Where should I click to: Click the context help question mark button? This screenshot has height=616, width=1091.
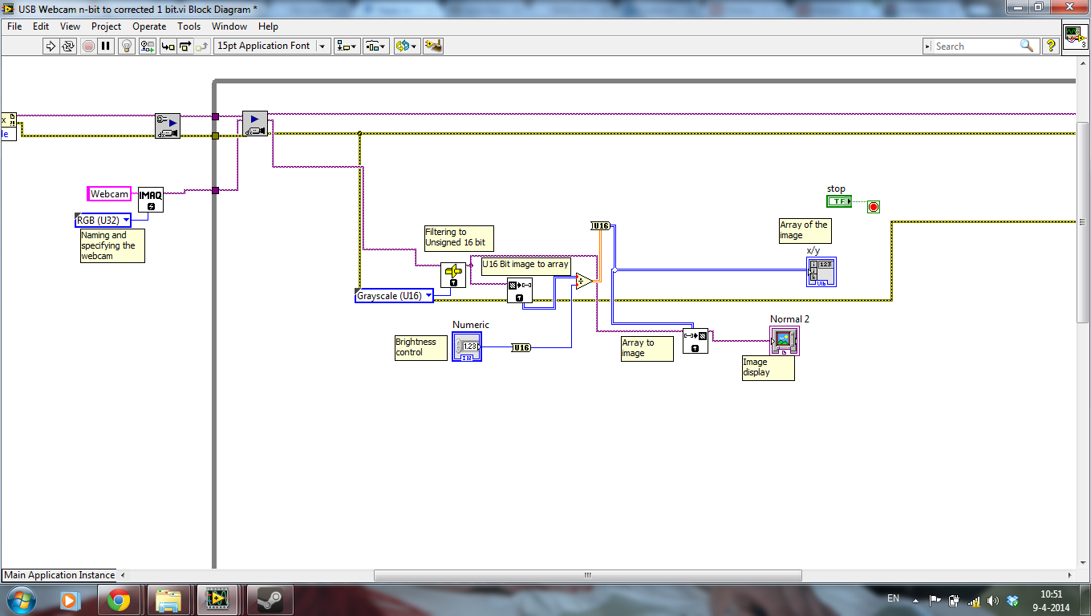(x=1050, y=47)
